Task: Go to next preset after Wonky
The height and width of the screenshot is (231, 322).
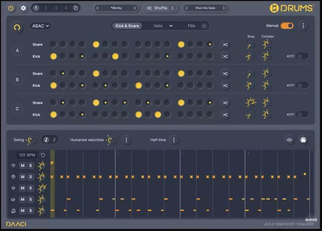Action: [135, 8]
